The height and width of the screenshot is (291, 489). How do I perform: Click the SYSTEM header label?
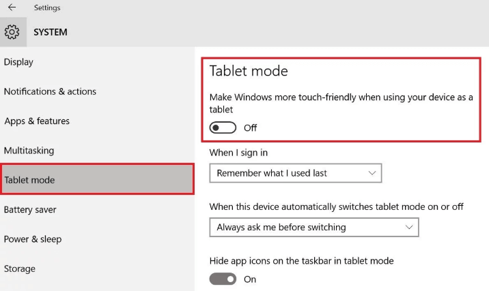51,32
